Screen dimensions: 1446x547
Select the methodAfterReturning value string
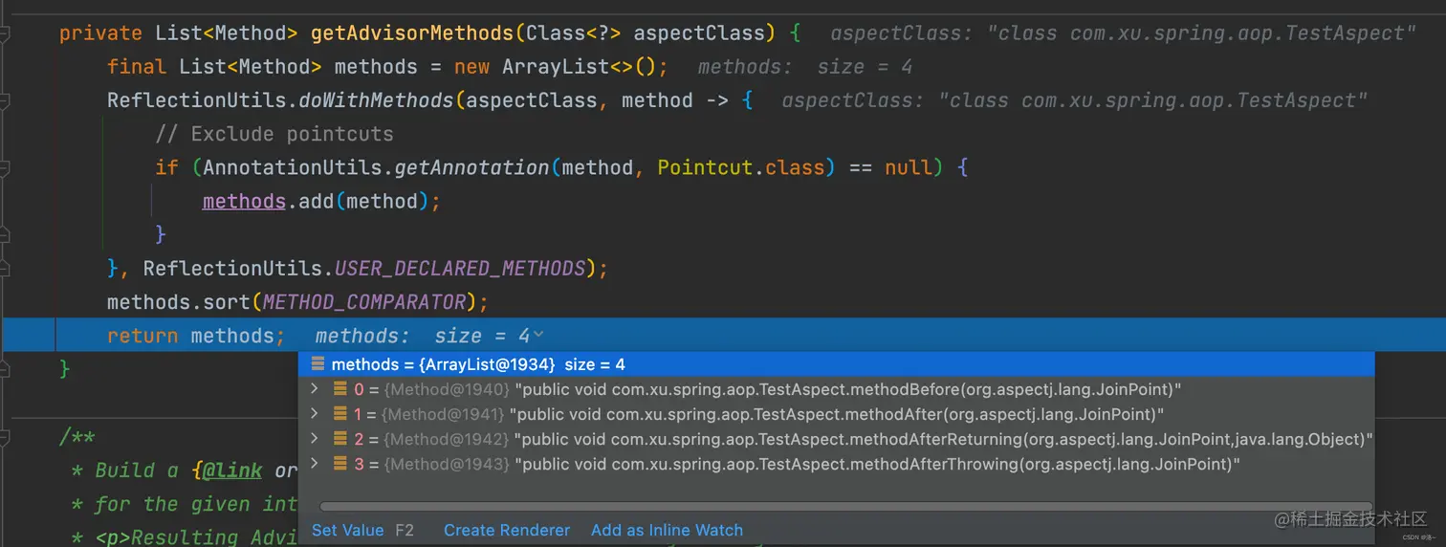pyautogui.click(x=944, y=439)
